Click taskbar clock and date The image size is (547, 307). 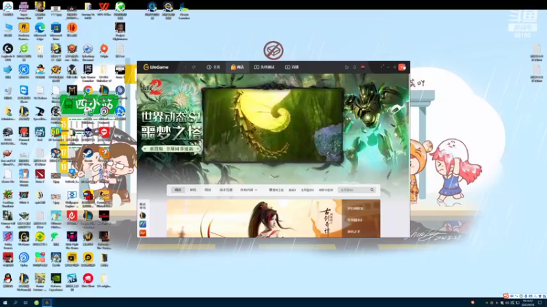coord(528,303)
